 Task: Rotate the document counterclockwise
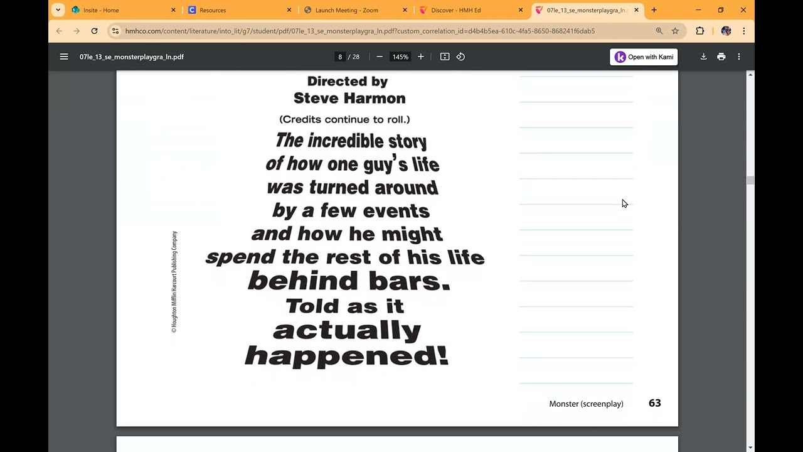click(460, 56)
